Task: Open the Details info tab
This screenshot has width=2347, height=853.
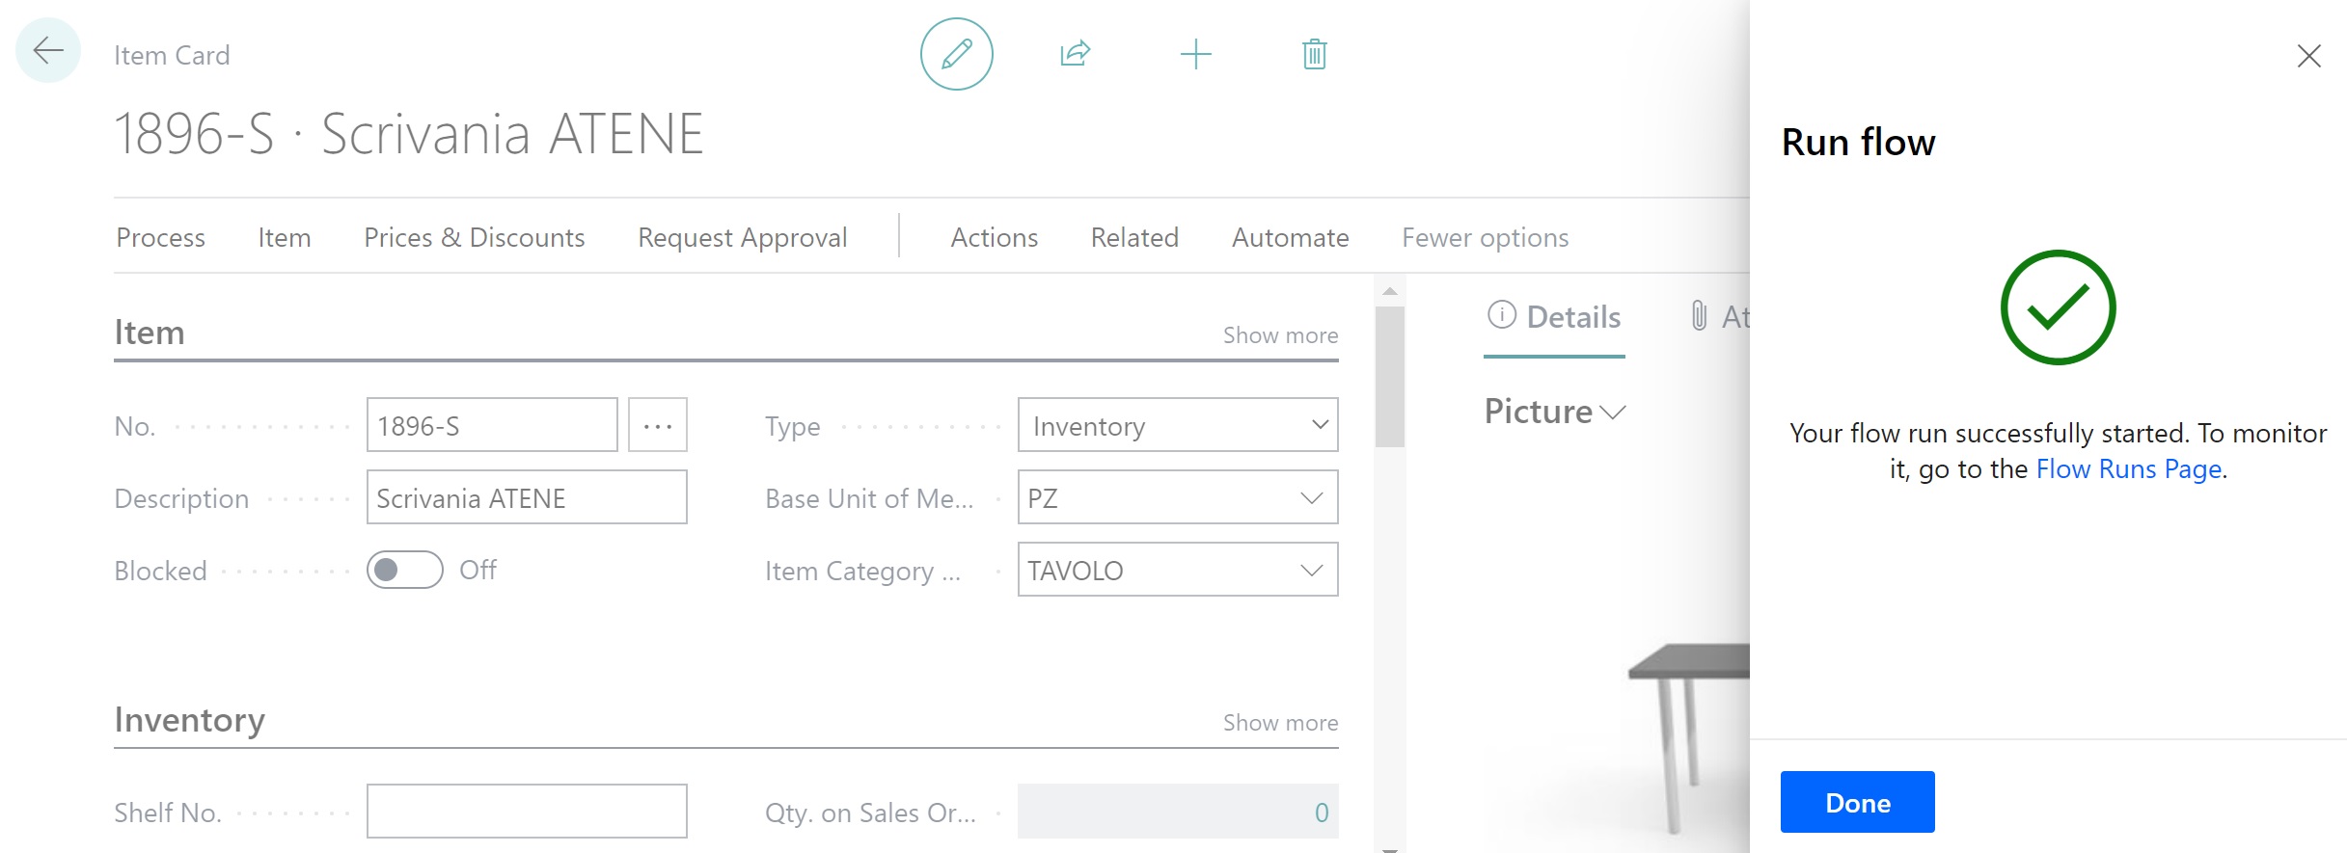Action: (1554, 317)
